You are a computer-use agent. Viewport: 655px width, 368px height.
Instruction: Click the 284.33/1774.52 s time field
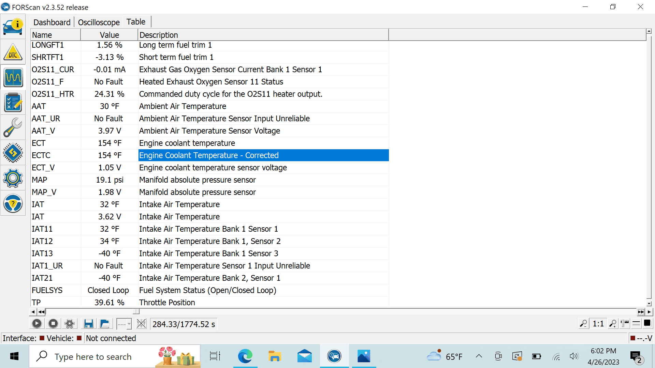pyautogui.click(x=184, y=324)
